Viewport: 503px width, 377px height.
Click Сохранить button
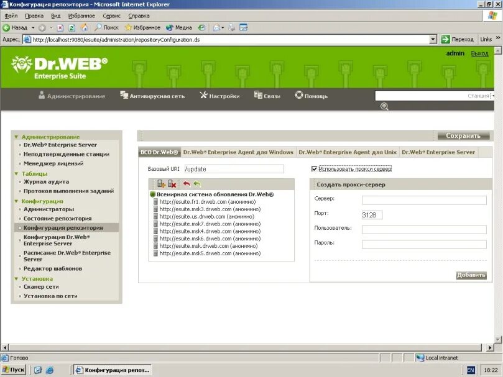[x=463, y=136]
